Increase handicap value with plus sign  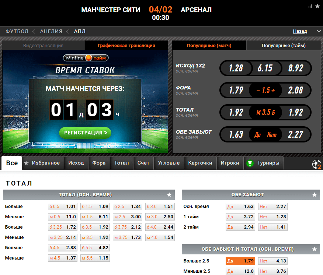tap(273, 90)
